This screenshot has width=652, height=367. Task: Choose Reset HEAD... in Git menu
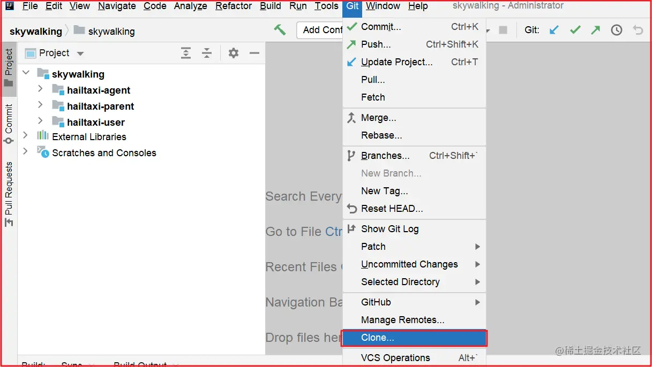point(414,209)
